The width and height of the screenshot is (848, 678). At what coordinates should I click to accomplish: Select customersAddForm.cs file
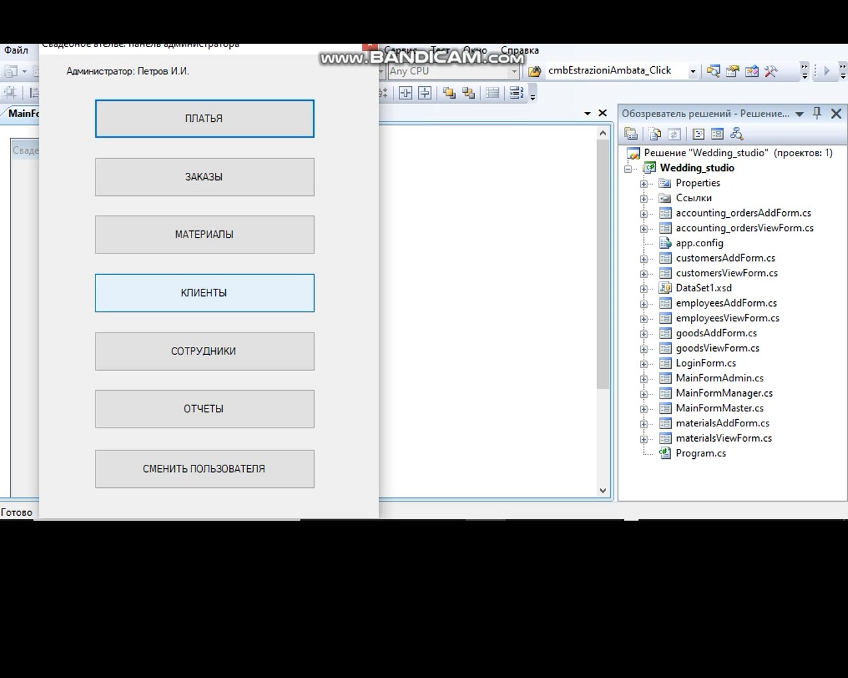point(725,258)
